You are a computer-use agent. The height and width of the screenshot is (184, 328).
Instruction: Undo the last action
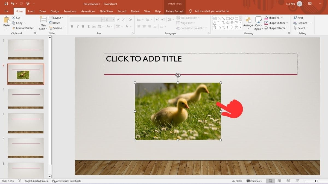pyautogui.click(x=13, y=4)
